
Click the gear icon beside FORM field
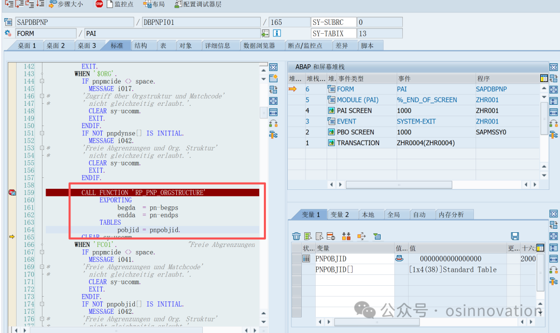coord(8,33)
